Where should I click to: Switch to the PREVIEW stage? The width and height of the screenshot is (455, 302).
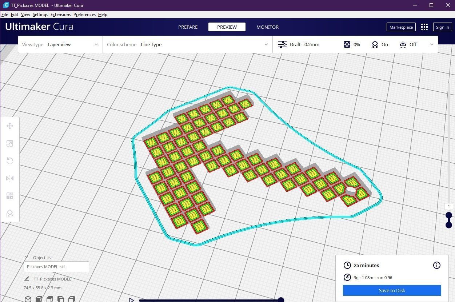tap(227, 27)
